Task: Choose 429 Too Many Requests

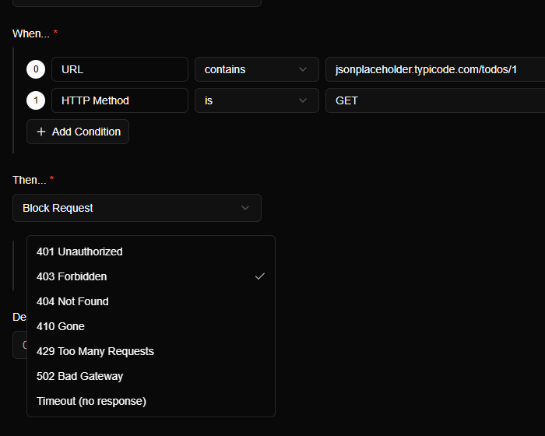Action: 151,351
